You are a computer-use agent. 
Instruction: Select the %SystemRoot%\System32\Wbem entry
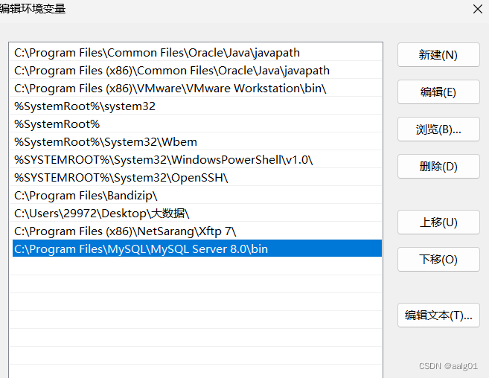197,141
